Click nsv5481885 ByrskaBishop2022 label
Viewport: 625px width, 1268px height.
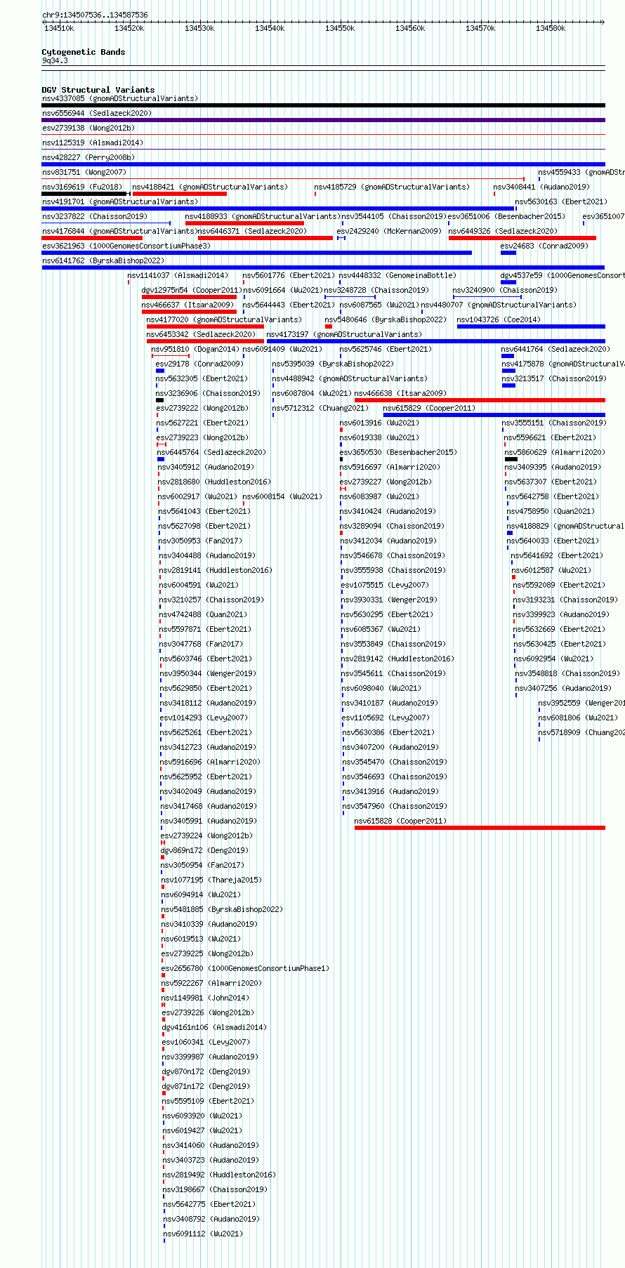point(222,909)
